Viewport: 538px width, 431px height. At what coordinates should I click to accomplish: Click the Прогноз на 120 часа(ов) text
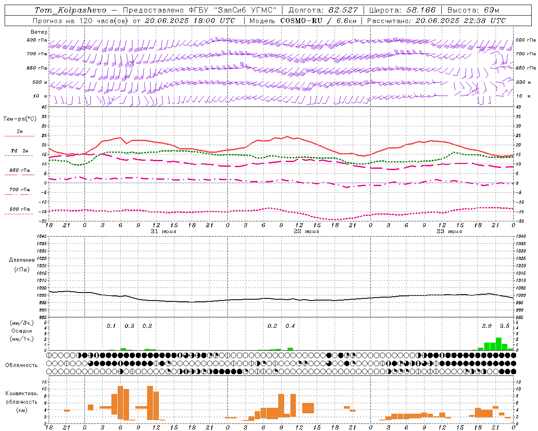tap(81, 20)
